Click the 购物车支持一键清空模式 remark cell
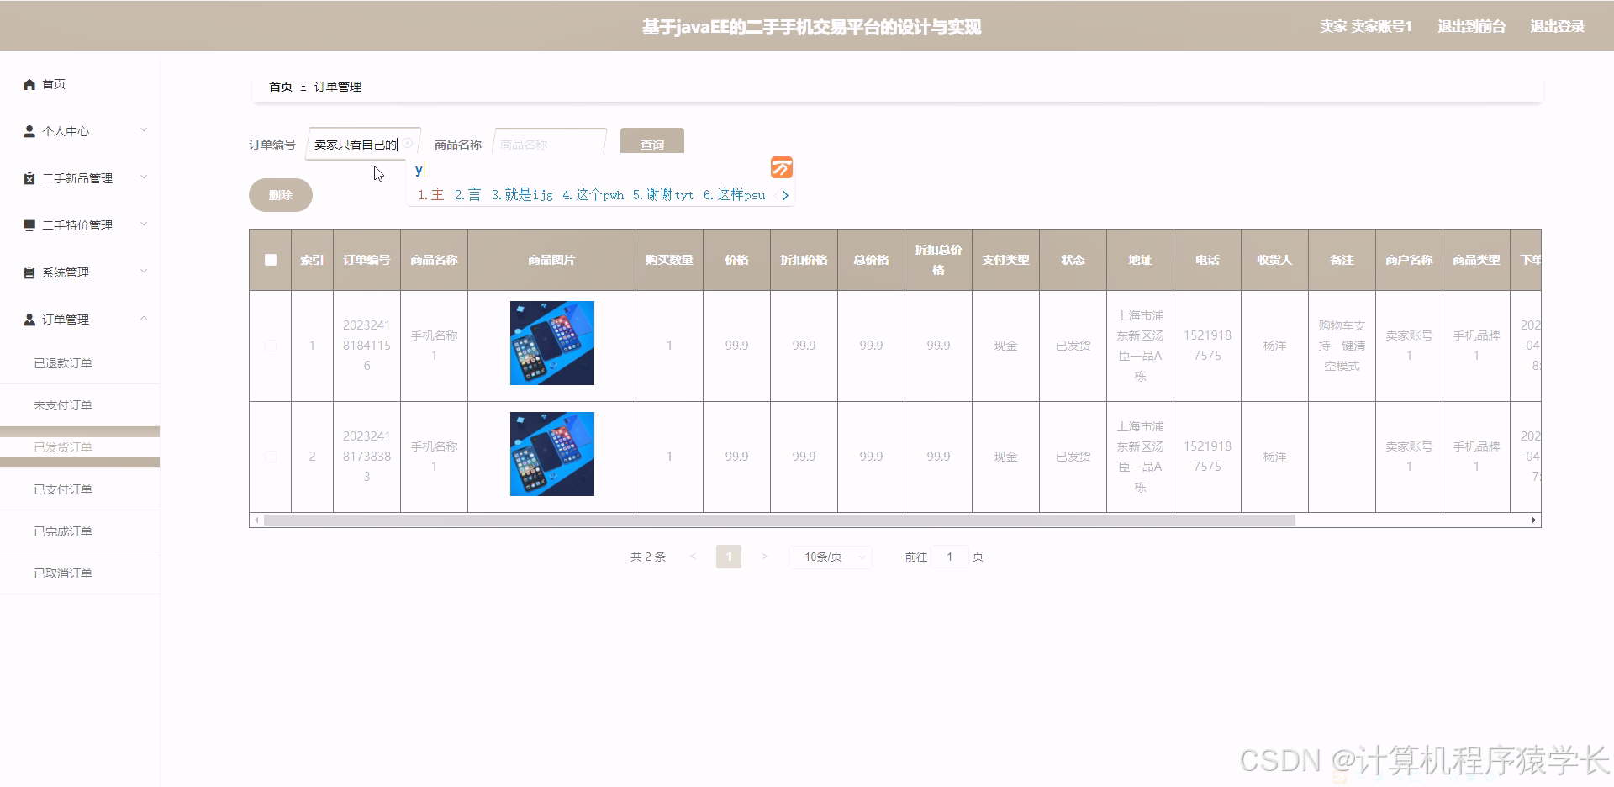The width and height of the screenshot is (1614, 787). (x=1342, y=346)
